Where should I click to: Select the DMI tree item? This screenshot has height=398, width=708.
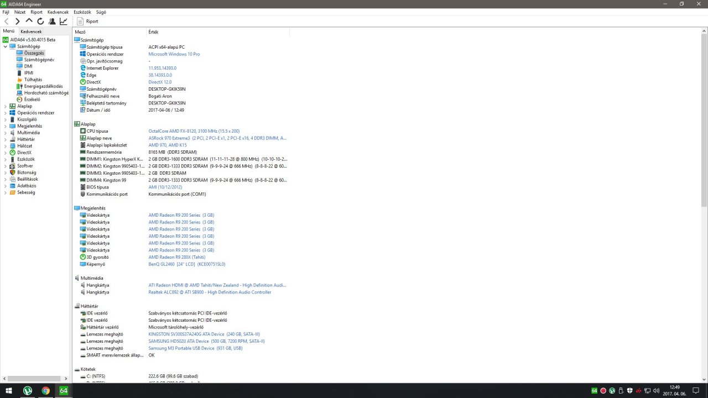pos(25,66)
